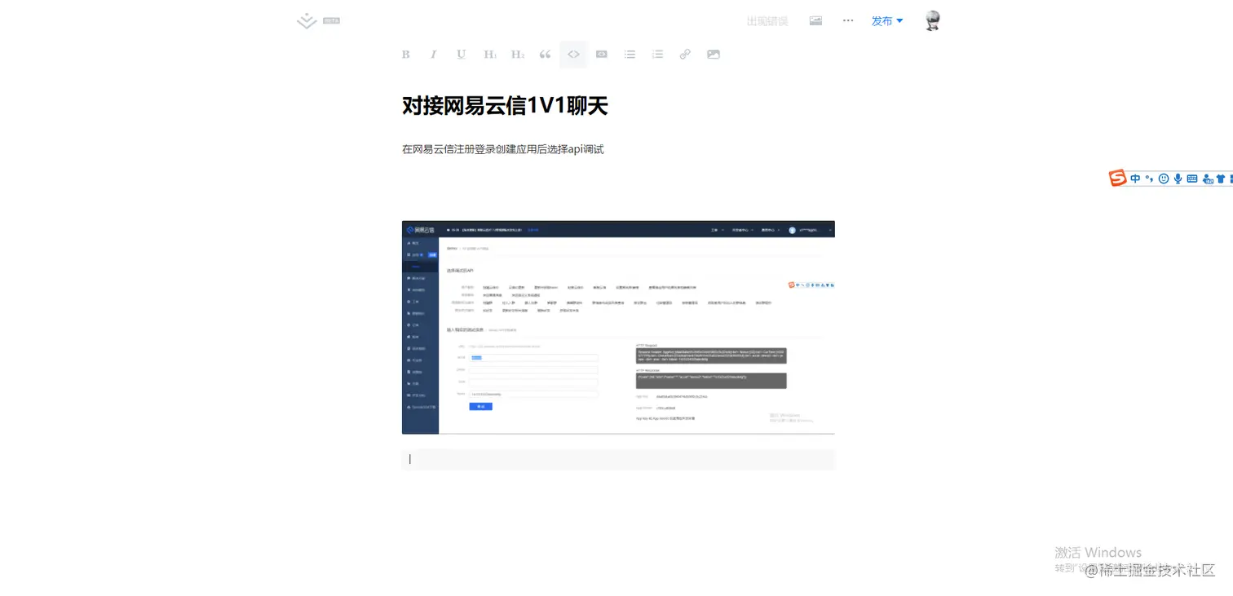Toggle Chinese/English mode (中) in Sogou bar

[x=1135, y=179]
